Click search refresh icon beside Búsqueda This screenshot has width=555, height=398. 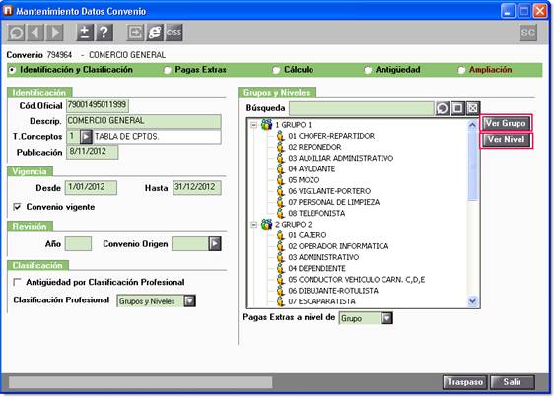[x=442, y=108]
